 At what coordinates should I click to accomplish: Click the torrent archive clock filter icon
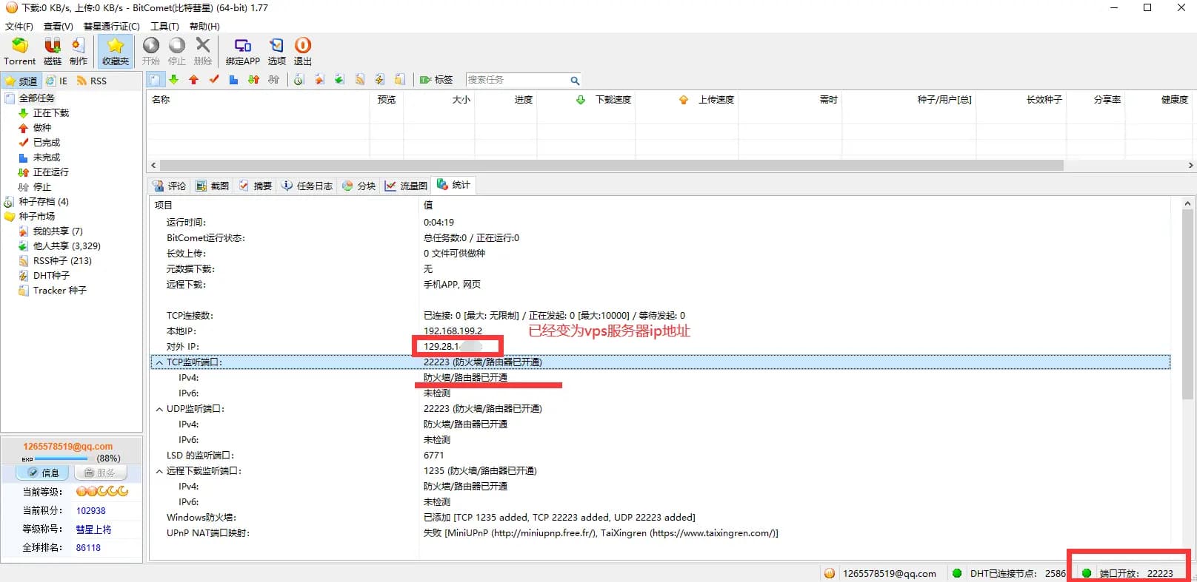(299, 80)
